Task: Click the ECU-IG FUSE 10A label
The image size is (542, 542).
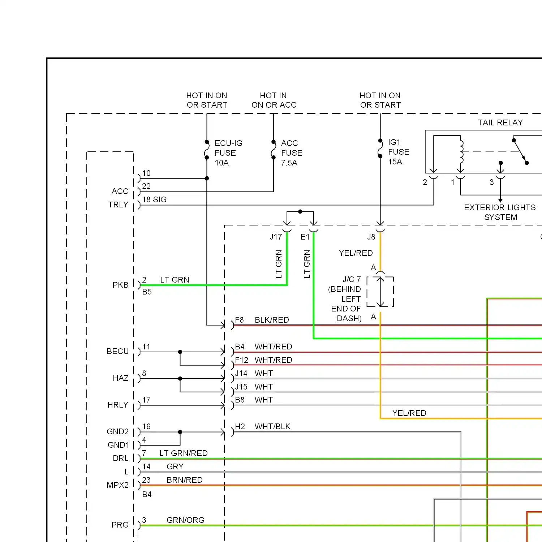Action: [228, 153]
